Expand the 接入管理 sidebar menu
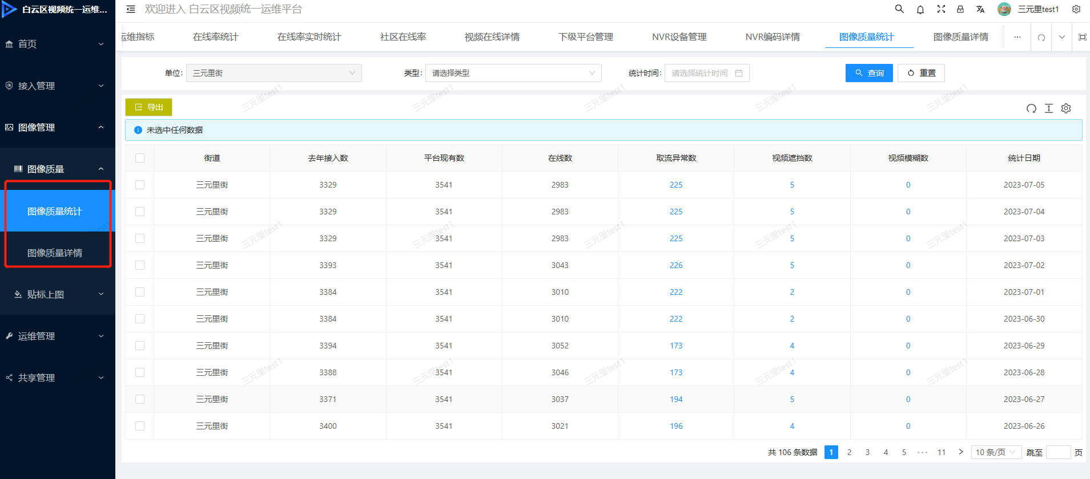 (58, 86)
